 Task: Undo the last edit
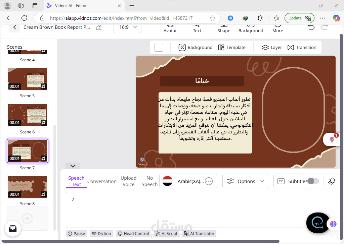(311, 27)
